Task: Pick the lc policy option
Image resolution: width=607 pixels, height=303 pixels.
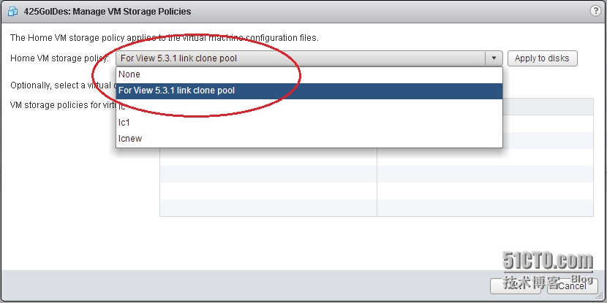Action: click(x=309, y=107)
